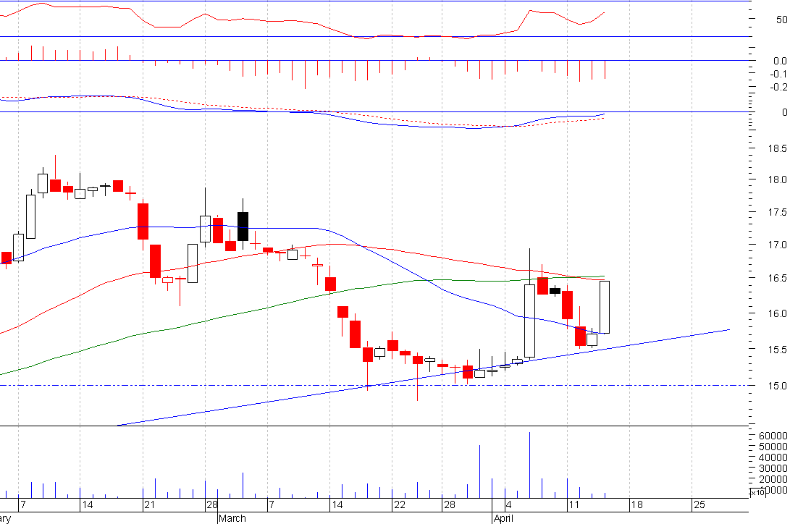Click the 25 date label
Image resolution: width=790 pixels, height=524 pixels.
[699, 505]
